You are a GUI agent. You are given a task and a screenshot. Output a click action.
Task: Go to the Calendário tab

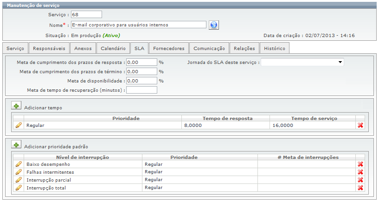113,48
